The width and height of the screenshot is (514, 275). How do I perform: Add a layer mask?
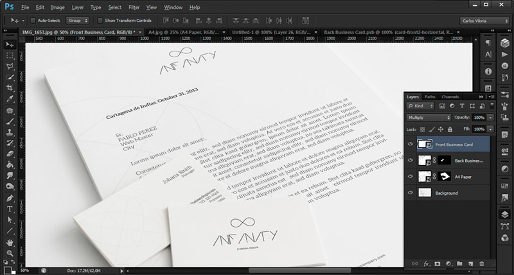click(x=438, y=263)
